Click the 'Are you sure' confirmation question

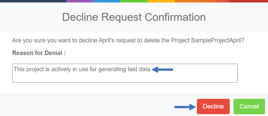[x=128, y=40]
